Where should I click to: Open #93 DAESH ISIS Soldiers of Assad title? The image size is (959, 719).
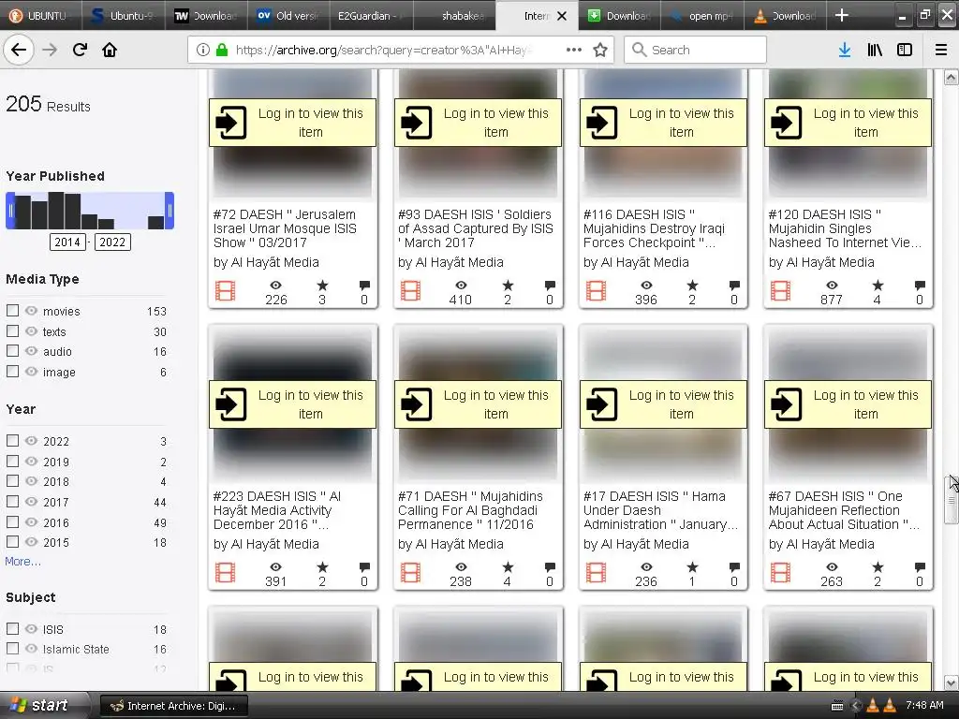click(475, 228)
